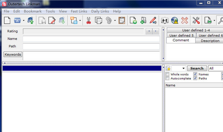Click the browser export icon with green down arrow

[x=62, y=21]
